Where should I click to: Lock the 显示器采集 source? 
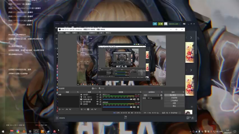tap(100, 102)
